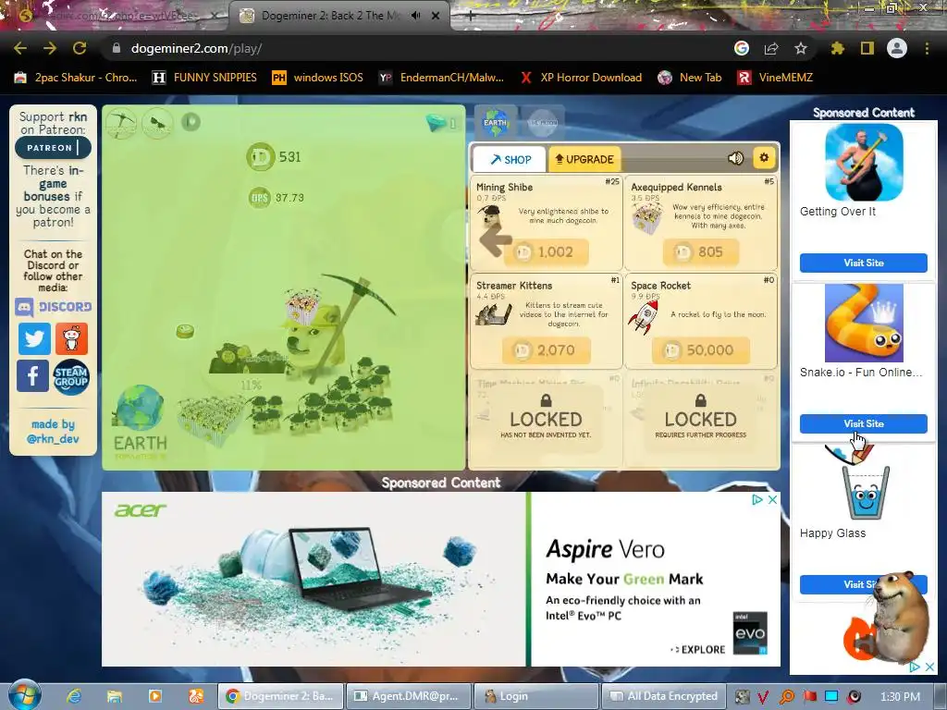The width and height of the screenshot is (947, 710).
Task: Open the XP Horror Download bookmark
Action: pyautogui.click(x=582, y=78)
